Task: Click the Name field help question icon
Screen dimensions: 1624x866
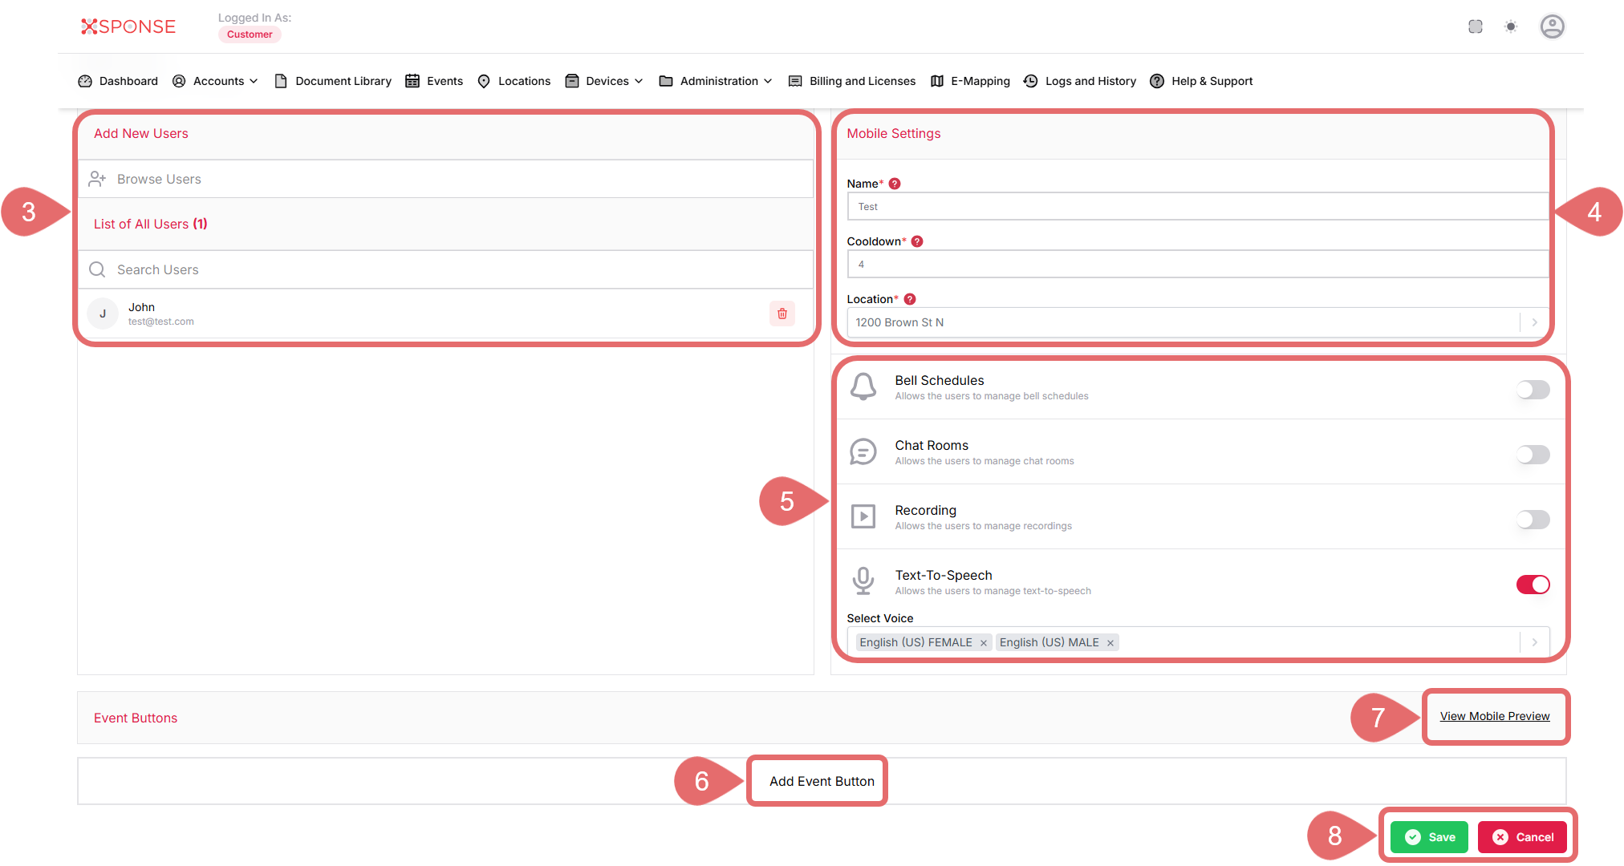Action: coord(895,184)
